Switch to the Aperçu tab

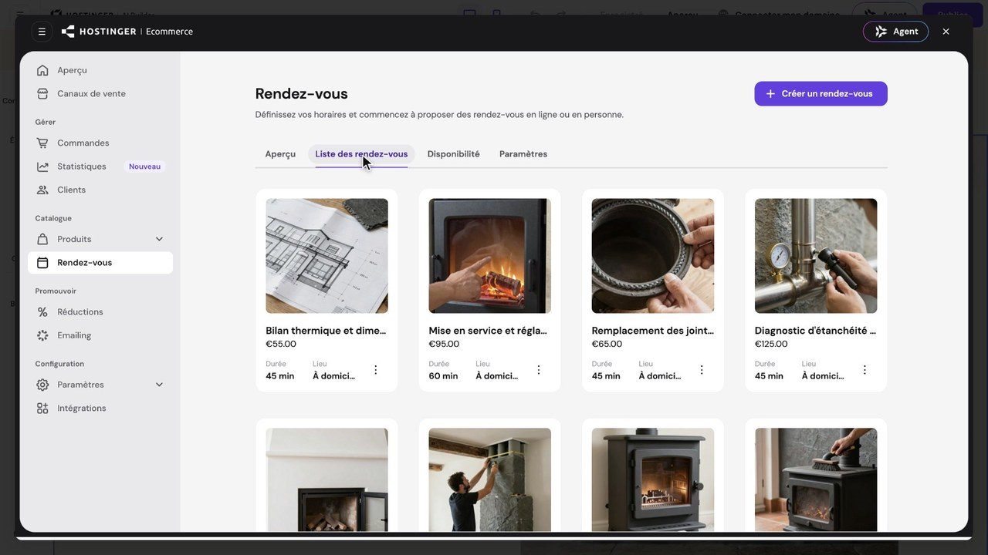point(280,154)
